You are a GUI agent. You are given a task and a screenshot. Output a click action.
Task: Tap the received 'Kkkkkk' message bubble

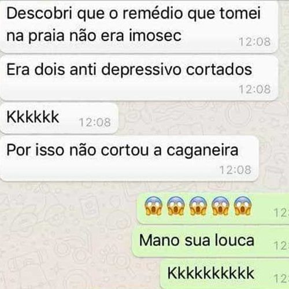click(59, 118)
